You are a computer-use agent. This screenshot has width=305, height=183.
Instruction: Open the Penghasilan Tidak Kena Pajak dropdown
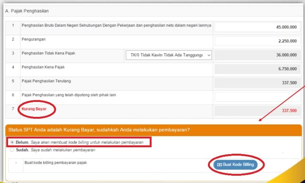click(x=169, y=55)
